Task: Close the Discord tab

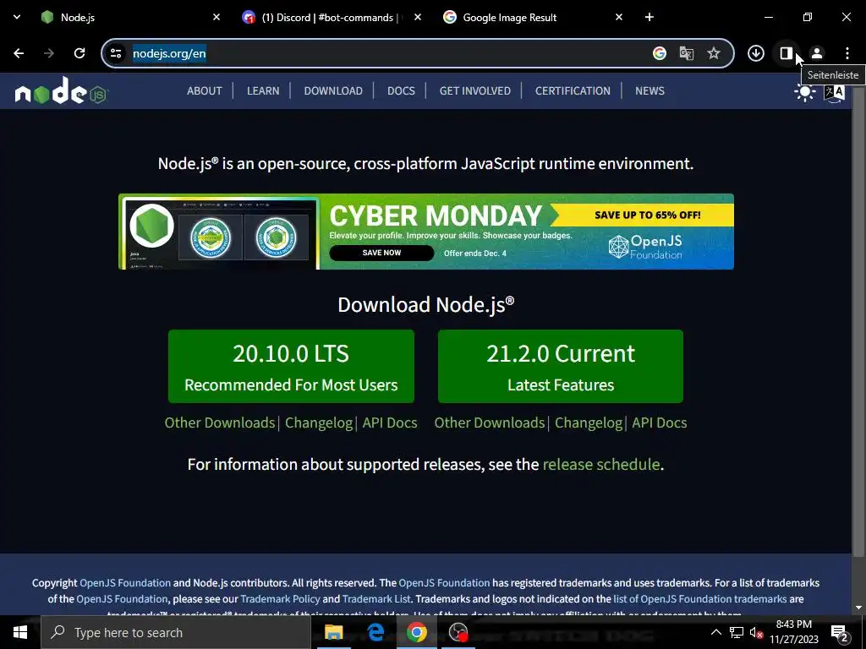Action: (418, 17)
